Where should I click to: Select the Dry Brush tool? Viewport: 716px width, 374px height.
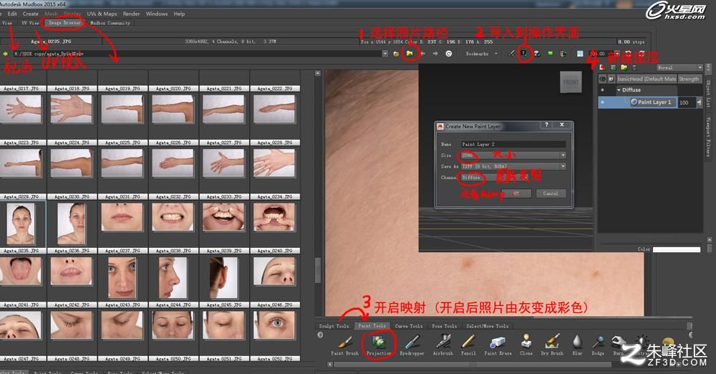pos(552,345)
